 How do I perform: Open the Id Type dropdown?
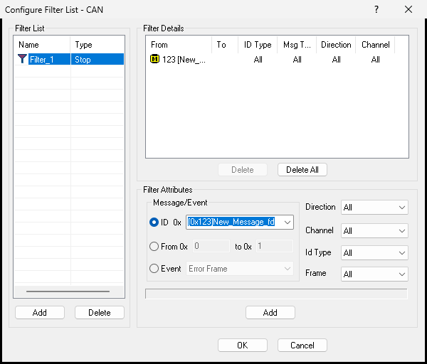pyautogui.click(x=374, y=252)
